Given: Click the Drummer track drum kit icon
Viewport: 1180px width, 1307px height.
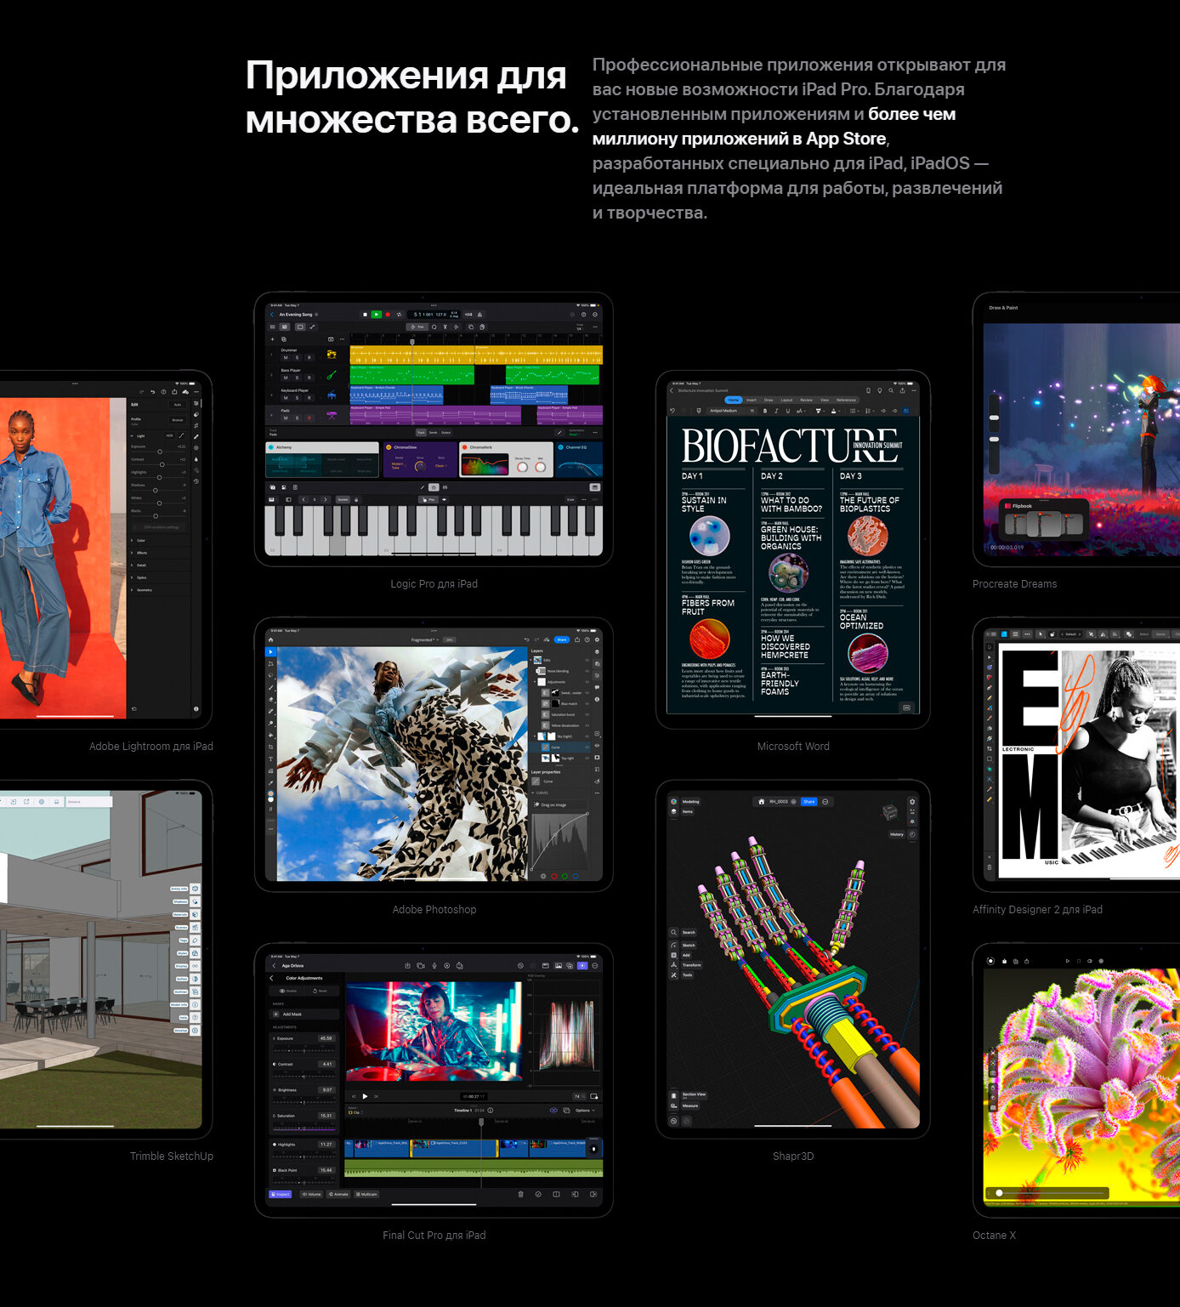Looking at the screenshot, I should tap(332, 355).
